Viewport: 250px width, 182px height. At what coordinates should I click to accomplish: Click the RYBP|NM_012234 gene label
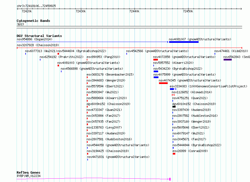pyautogui.click(x=29, y=176)
